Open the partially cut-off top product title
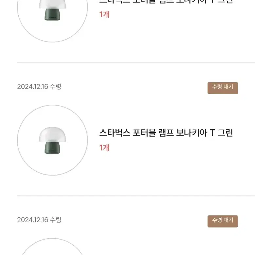Image resolution: width=255 pixels, height=255 pixels. 166,2
